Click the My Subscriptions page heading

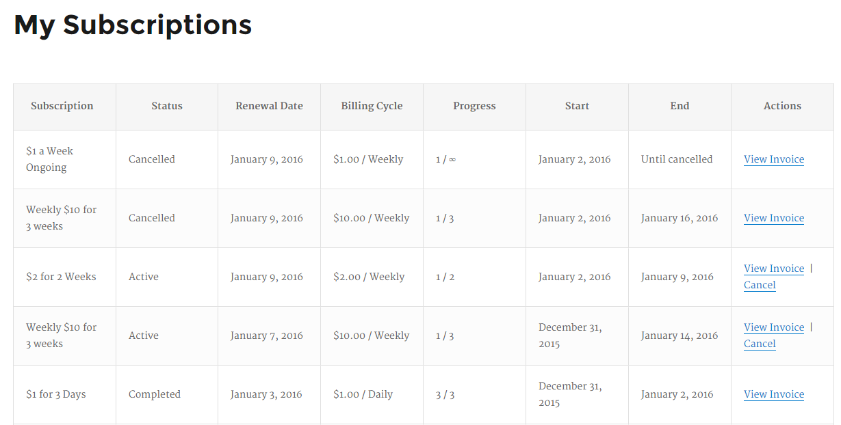[133, 25]
